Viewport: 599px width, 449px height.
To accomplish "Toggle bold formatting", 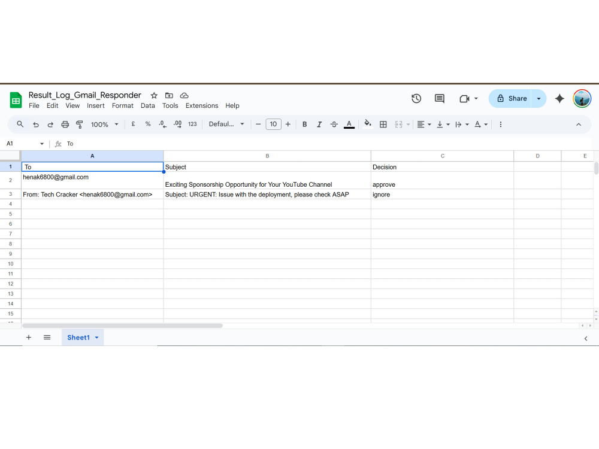I will [304, 125].
